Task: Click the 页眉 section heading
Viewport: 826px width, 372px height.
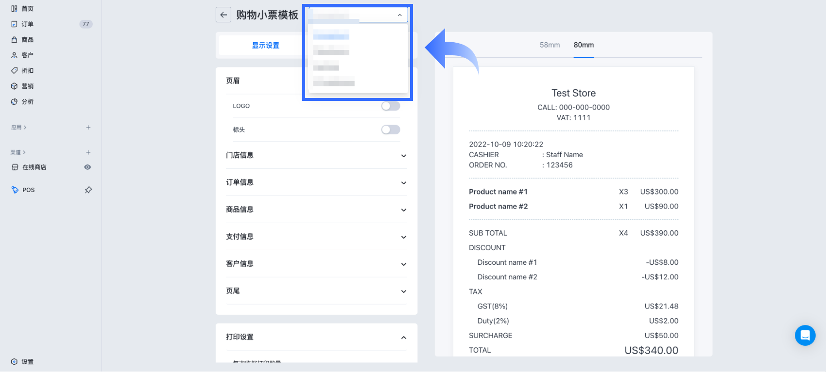Action: click(233, 81)
